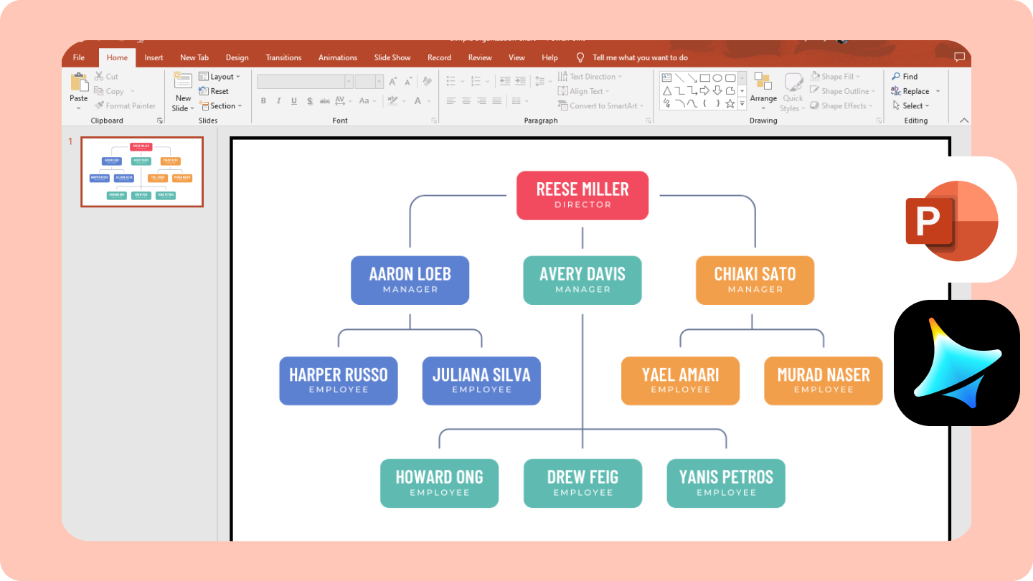Open the Slide Show tab
This screenshot has height=581, width=1033.
(x=392, y=57)
